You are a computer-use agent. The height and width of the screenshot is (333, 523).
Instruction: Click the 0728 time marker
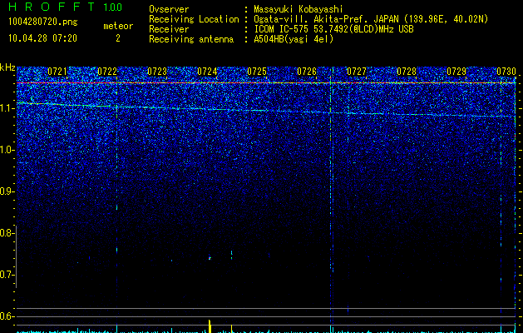(x=407, y=72)
